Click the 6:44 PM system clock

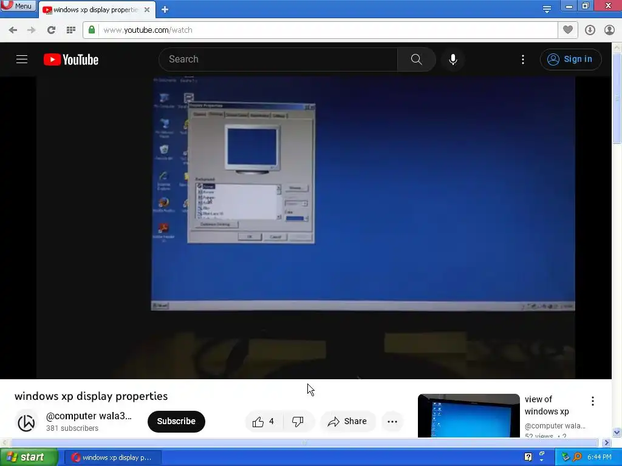pyautogui.click(x=599, y=458)
